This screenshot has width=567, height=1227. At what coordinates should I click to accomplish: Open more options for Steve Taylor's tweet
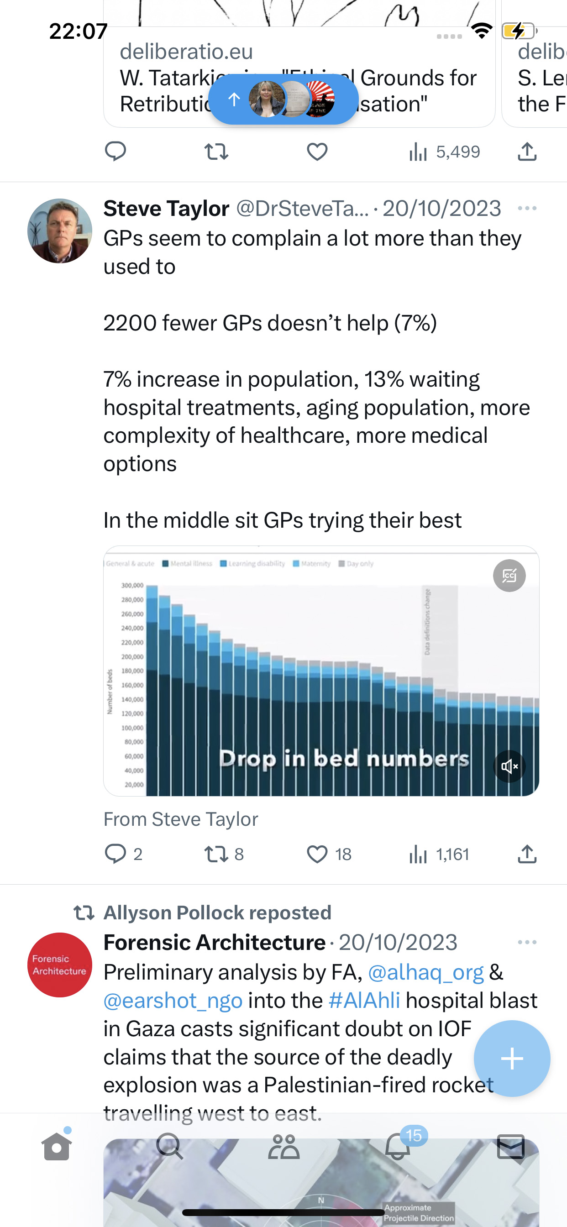pos(527,208)
